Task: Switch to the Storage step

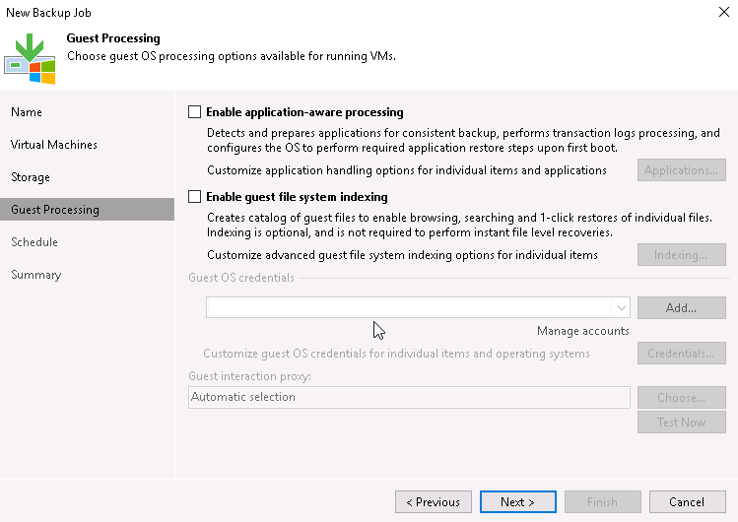Action: 31,177
